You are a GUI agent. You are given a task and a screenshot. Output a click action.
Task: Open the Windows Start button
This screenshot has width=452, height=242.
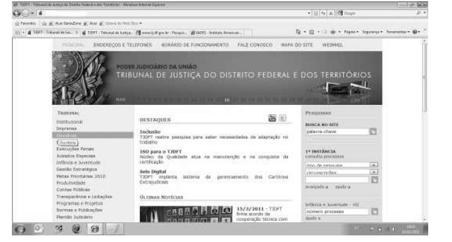20,229
